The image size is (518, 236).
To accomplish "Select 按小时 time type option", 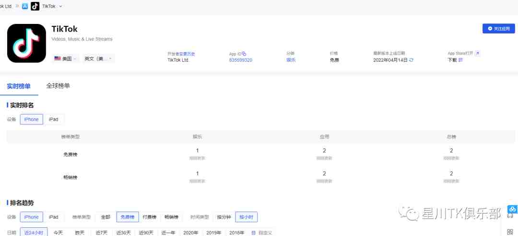I will coord(246,217).
